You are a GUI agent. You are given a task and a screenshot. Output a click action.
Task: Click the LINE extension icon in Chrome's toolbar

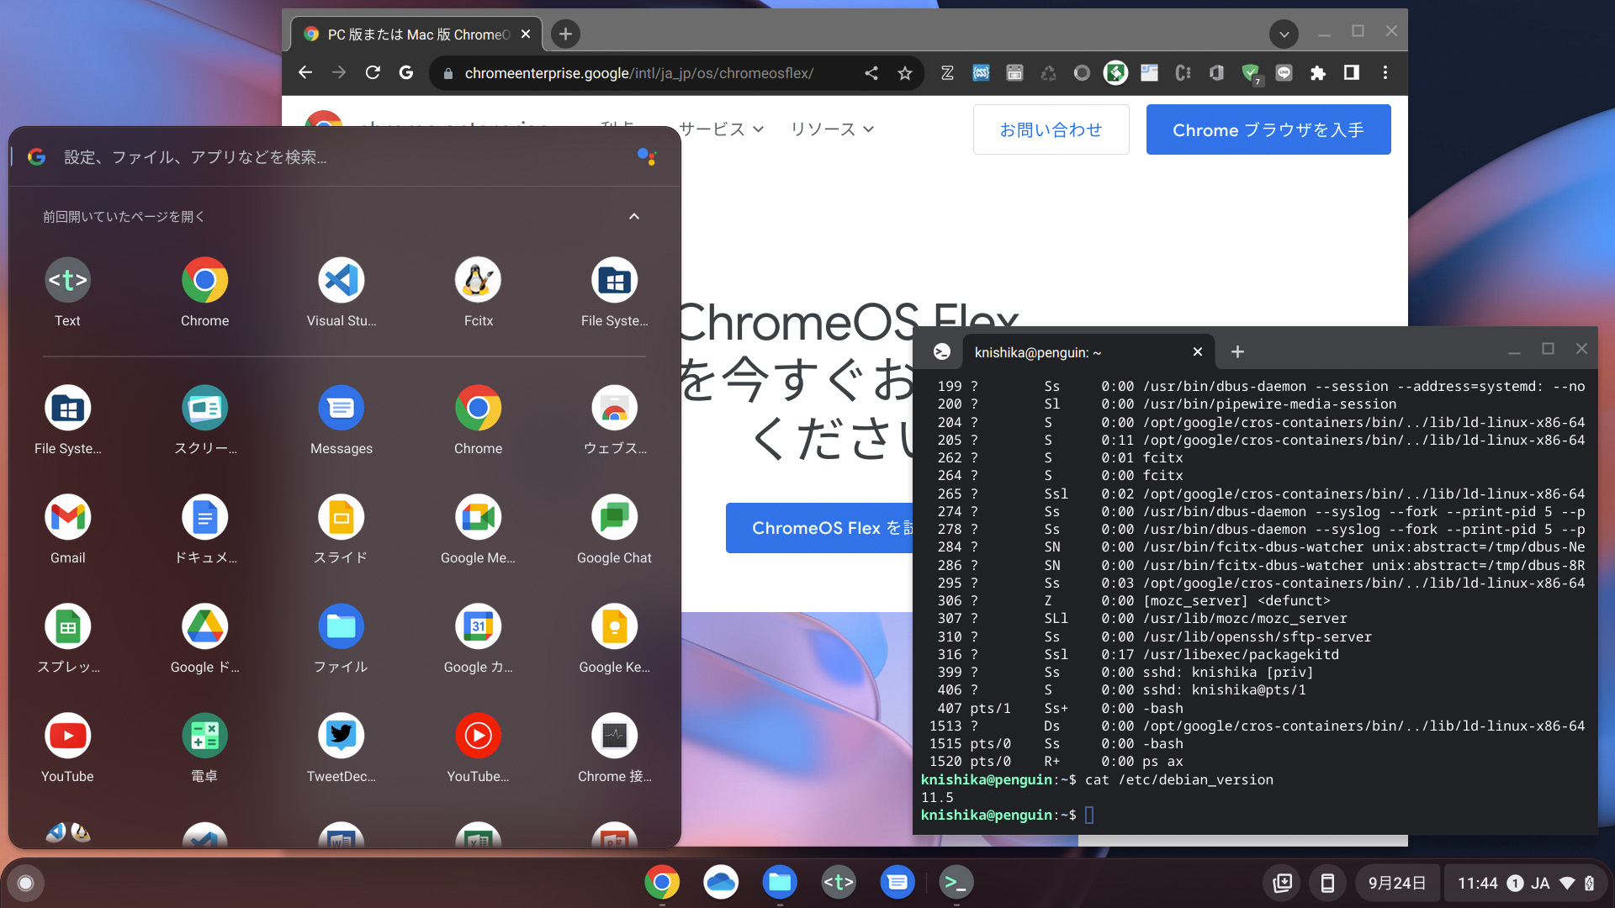pyautogui.click(x=1284, y=73)
